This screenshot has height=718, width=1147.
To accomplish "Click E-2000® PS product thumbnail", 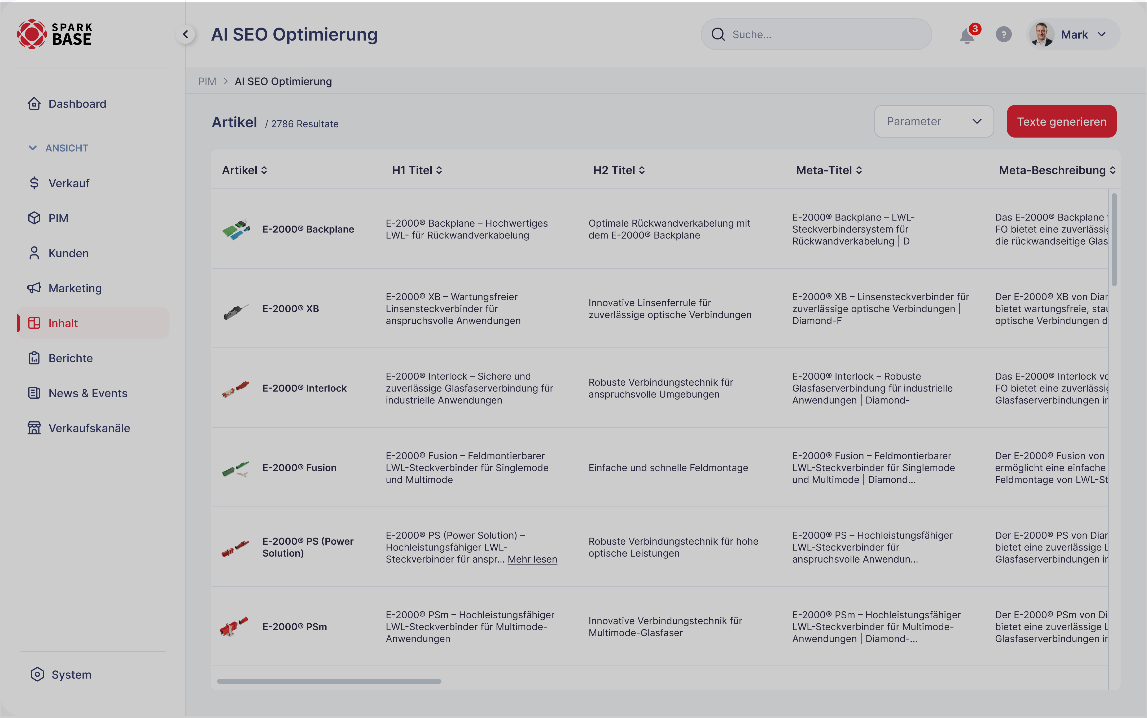I will (235, 548).
